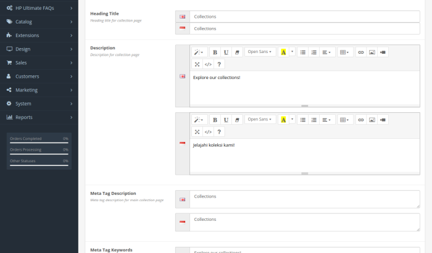The image size is (432, 253).
Task: Expand the Design sidebar menu
Action: [39, 49]
